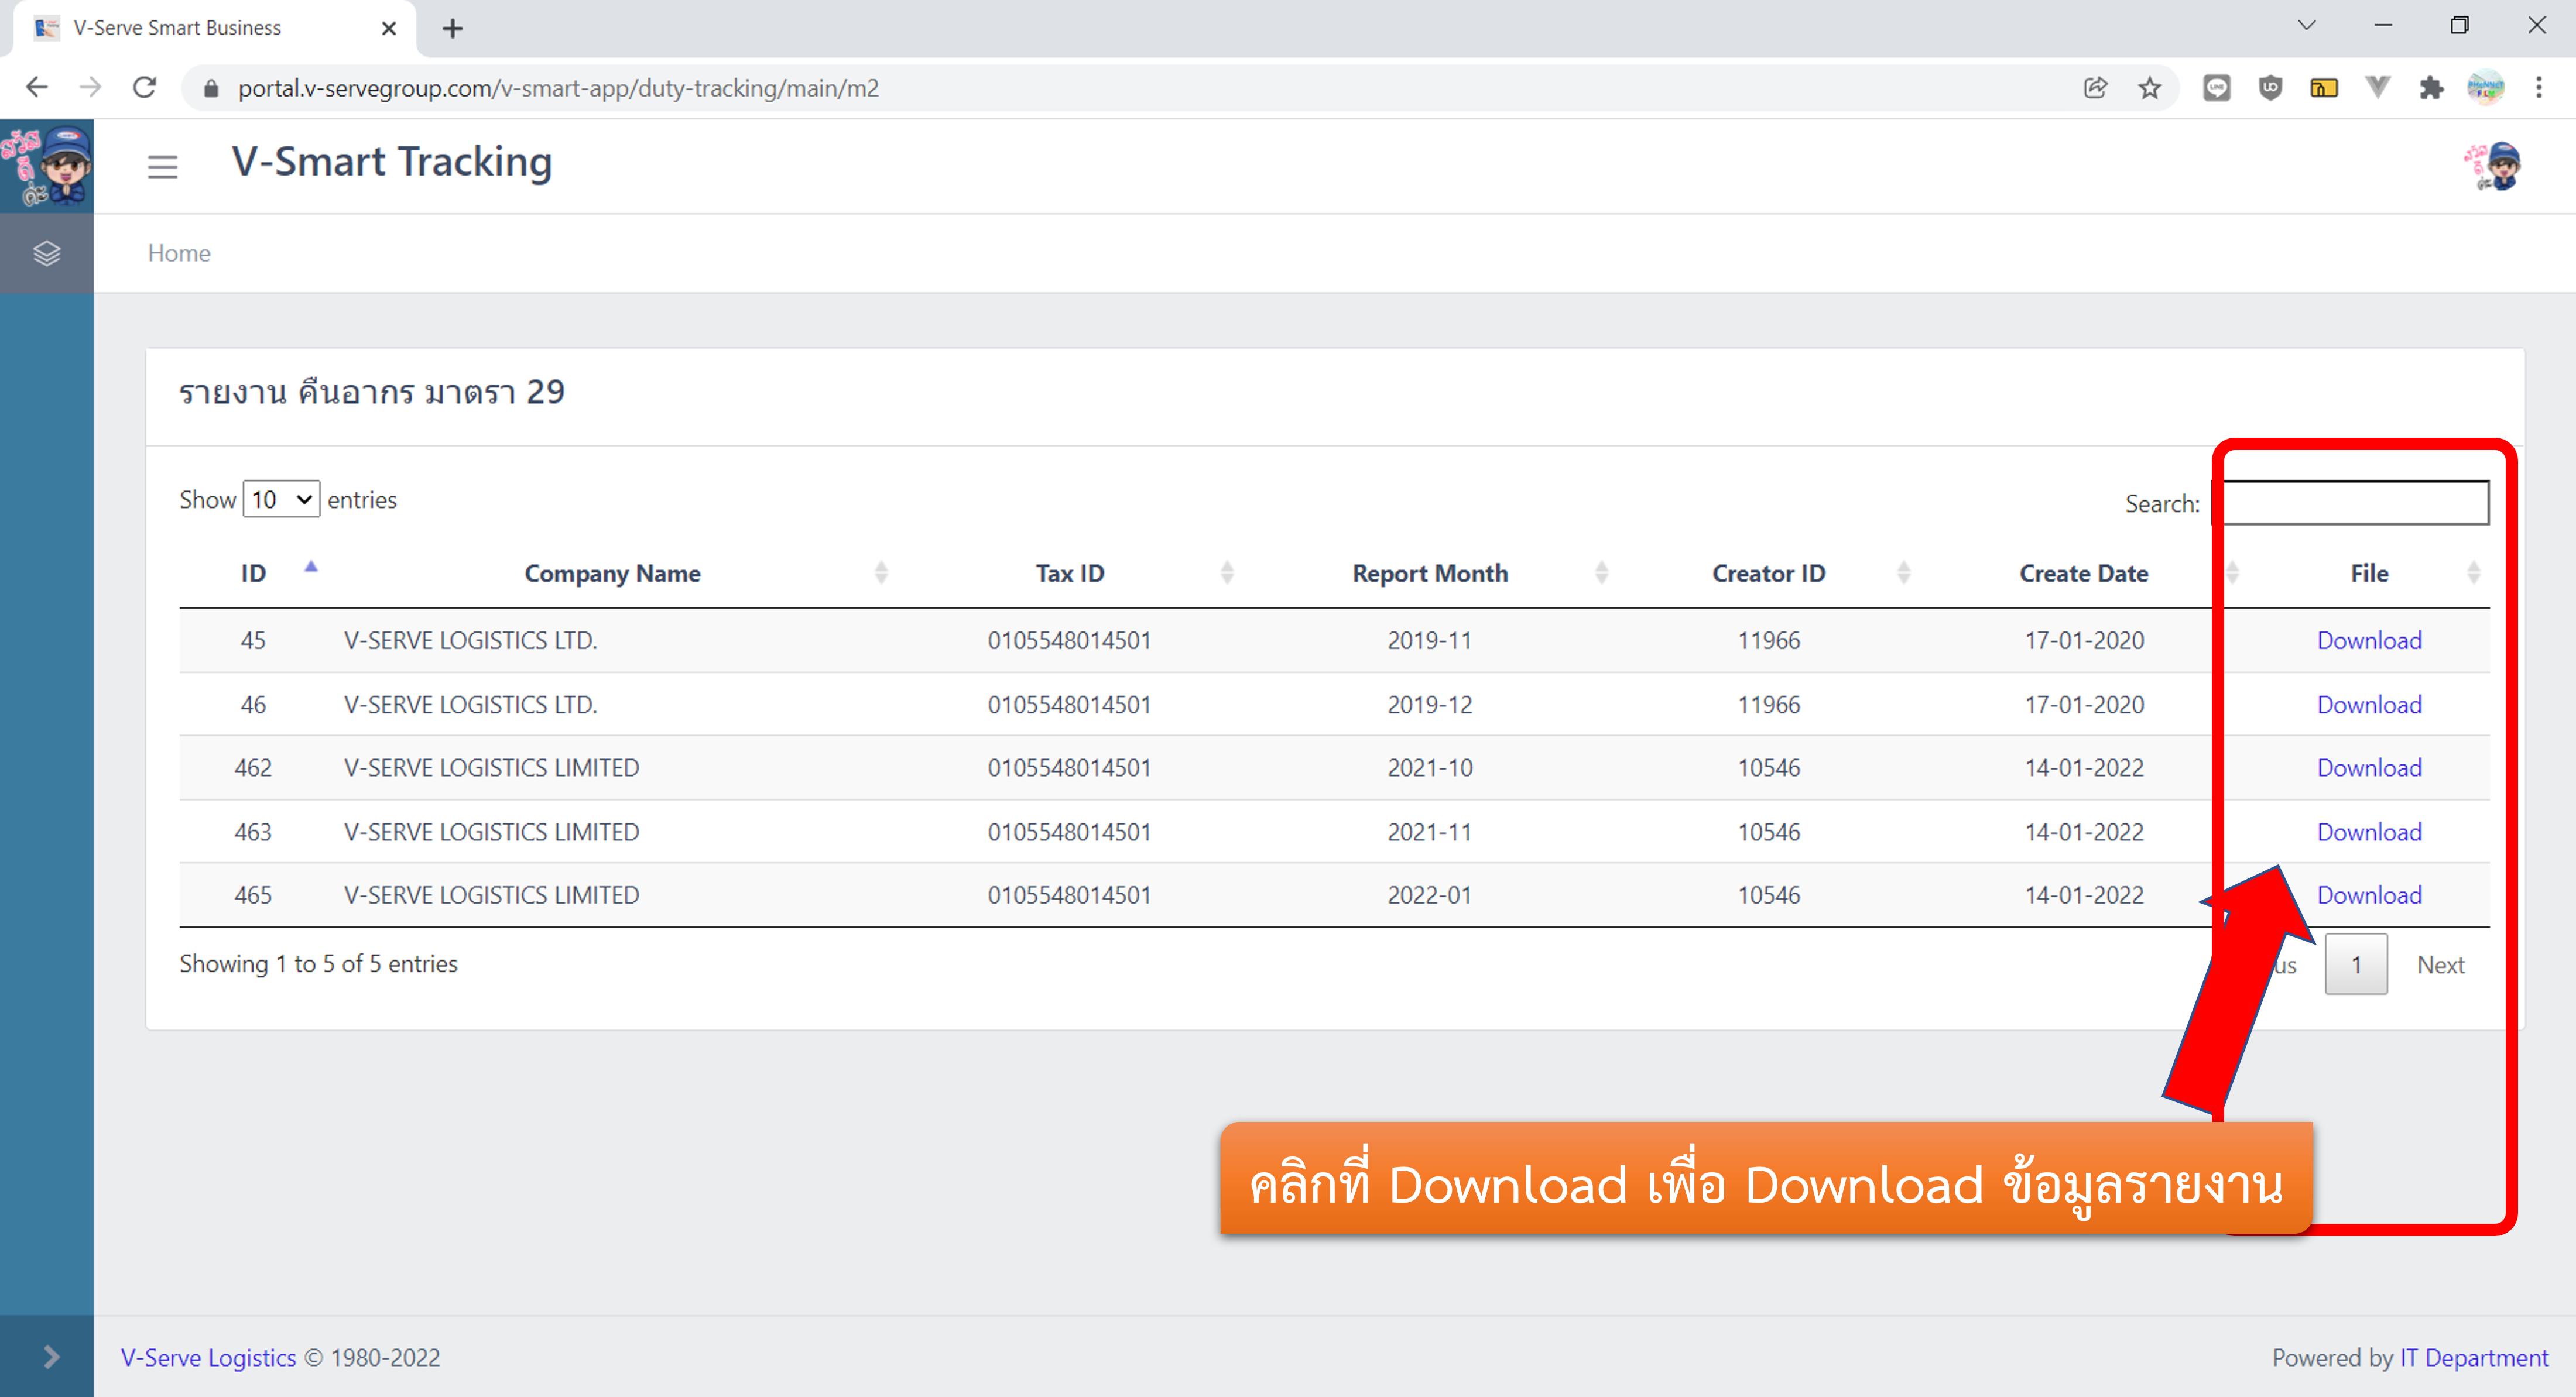Click Creator ID 11966 in row 45
Image resolution: width=2576 pixels, height=1397 pixels.
[x=1768, y=640]
